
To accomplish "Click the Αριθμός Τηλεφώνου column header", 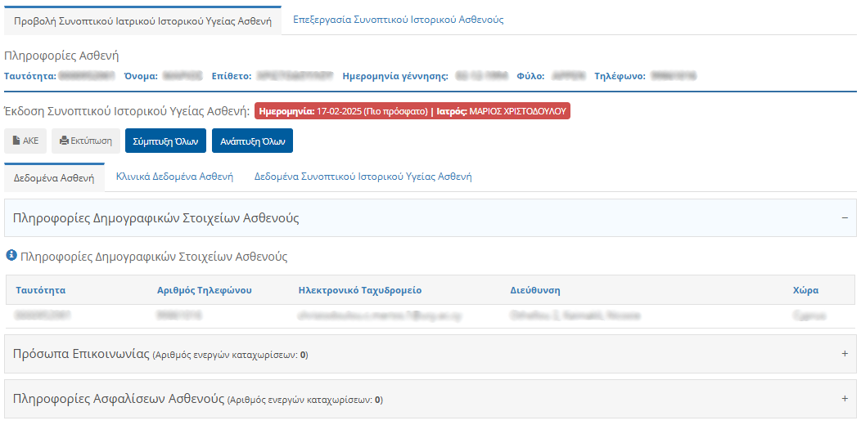I will click(204, 290).
